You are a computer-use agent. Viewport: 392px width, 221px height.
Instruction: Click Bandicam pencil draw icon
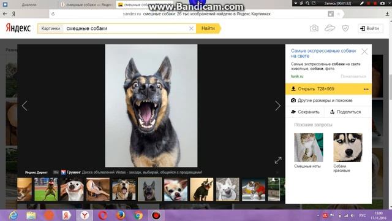point(362,3)
